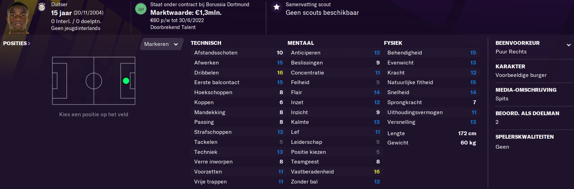Open the Posities section arrow
The width and height of the screenshot is (574, 189).
pyautogui.click(x=29, y=43)
